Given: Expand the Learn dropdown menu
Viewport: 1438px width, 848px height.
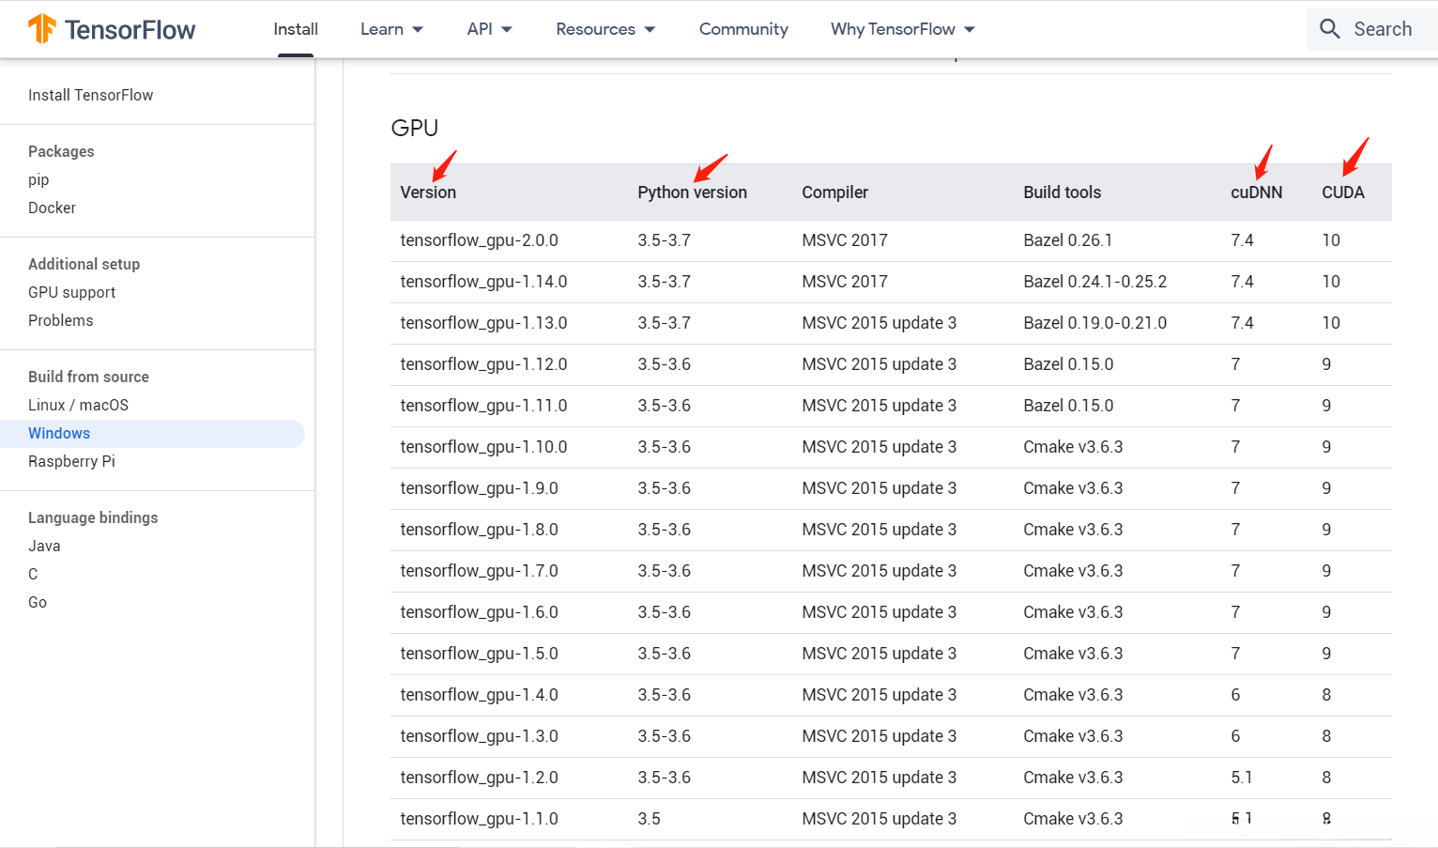Looking at the screenshot, I should pyautogui.click(x=391, y=29).
